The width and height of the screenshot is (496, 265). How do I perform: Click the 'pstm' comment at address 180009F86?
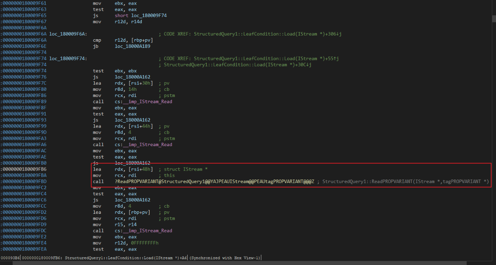pos(167,95)
